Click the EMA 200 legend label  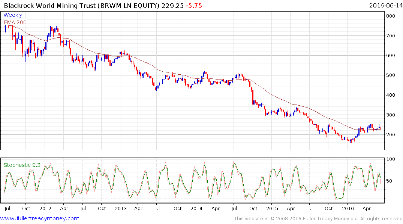[15, 22]
